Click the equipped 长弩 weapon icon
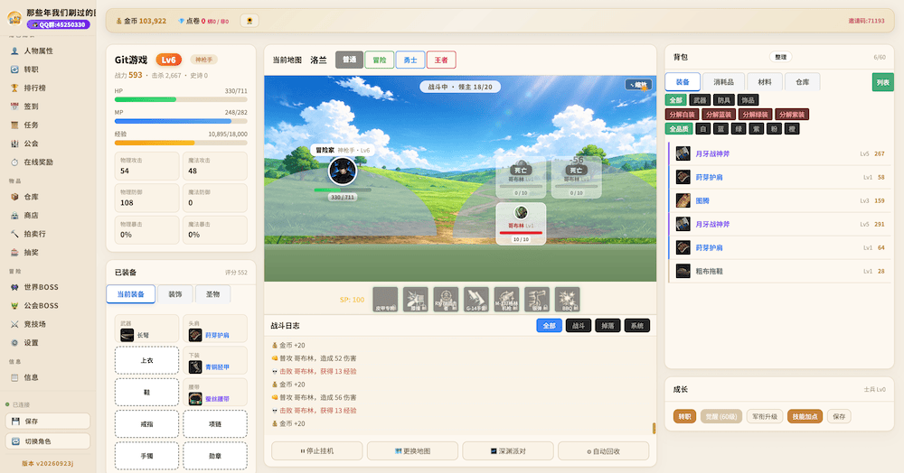The height and width of the screenshot is (473, 904). click(127, 335)
